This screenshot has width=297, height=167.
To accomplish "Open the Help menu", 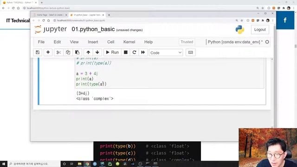I will pyautogui.click(x=148, y=42).
